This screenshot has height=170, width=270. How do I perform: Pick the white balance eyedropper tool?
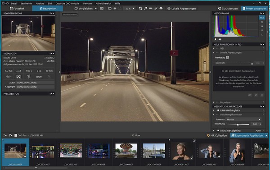click(x=146, y=9)
